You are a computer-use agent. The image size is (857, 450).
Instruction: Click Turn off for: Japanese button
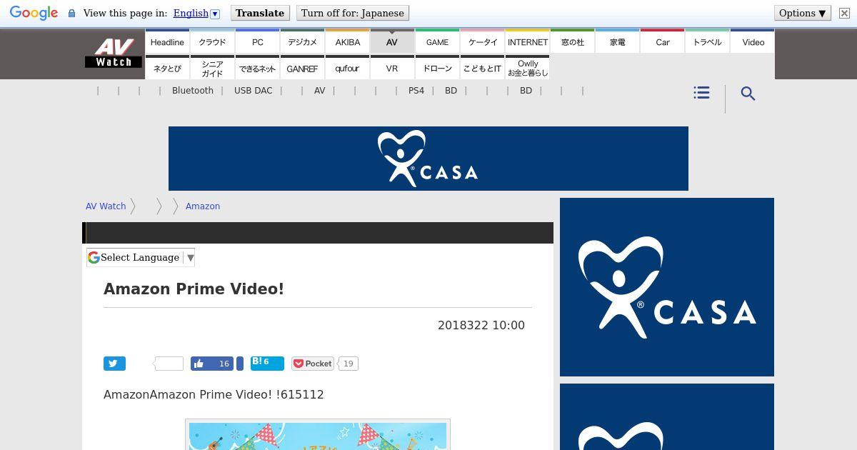(353, 13)
